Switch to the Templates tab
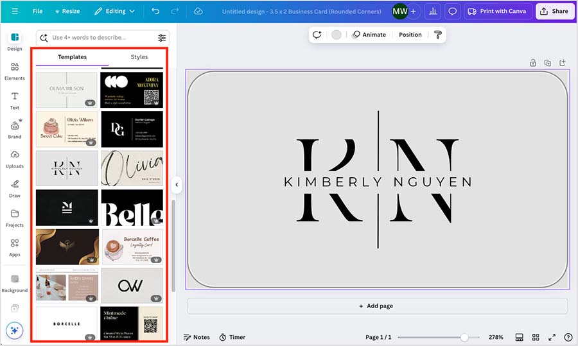Image resolution: width=578 pixels, height=346 pixels. [72, 57]
